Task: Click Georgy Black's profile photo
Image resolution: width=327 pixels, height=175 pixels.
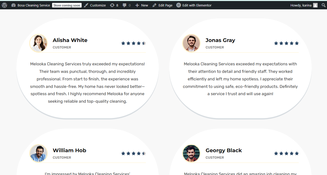Action: 191,153
